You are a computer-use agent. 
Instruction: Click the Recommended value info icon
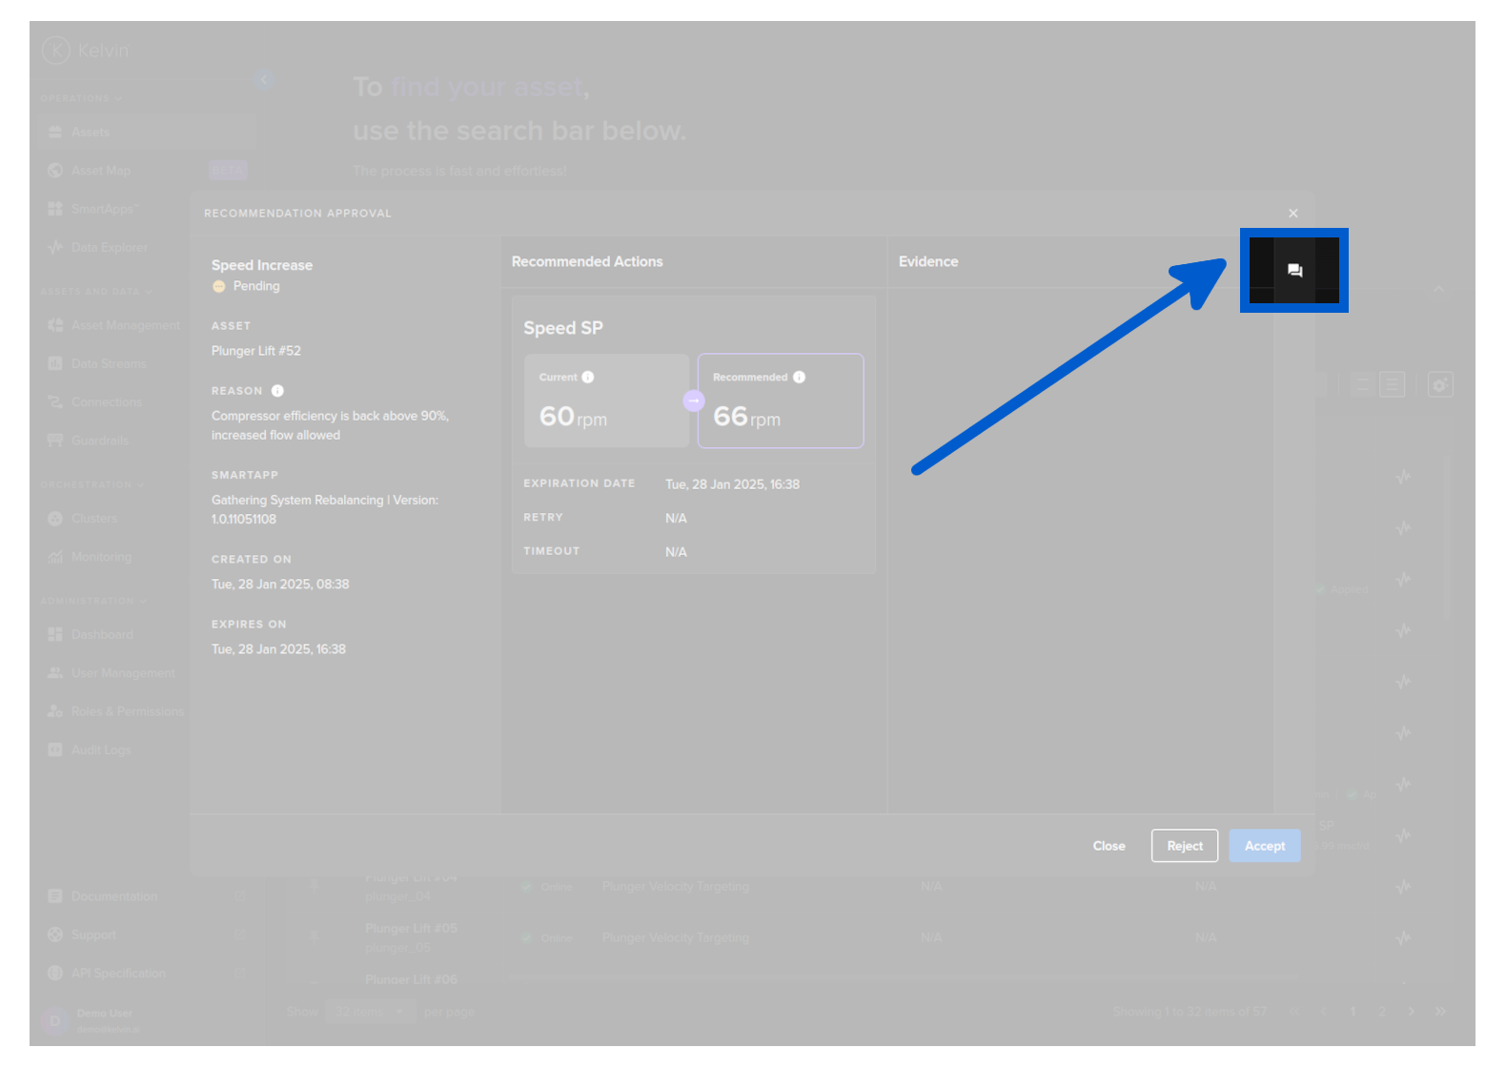click(x=800, y=378)
